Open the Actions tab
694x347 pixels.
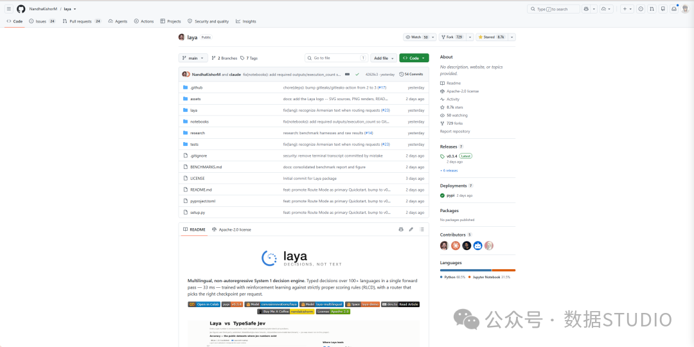[x=144, y=21]
